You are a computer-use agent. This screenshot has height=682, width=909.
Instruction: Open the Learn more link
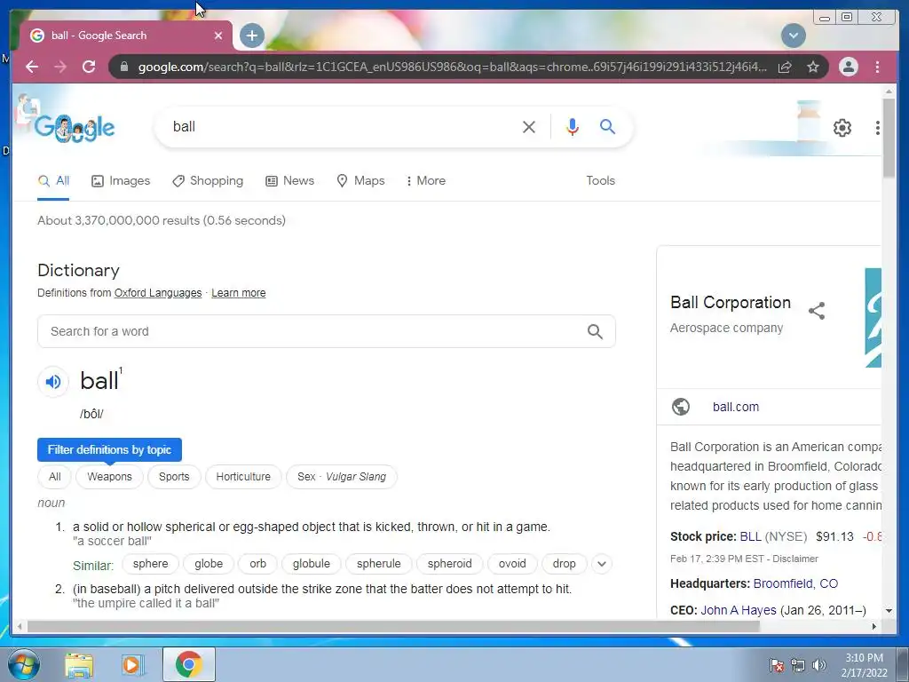pos(238,293)
